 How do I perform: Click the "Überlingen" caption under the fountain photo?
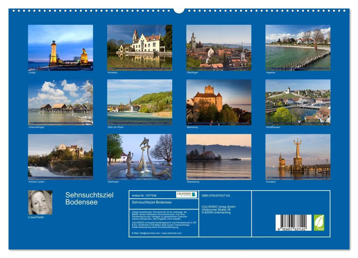[113, 182]
